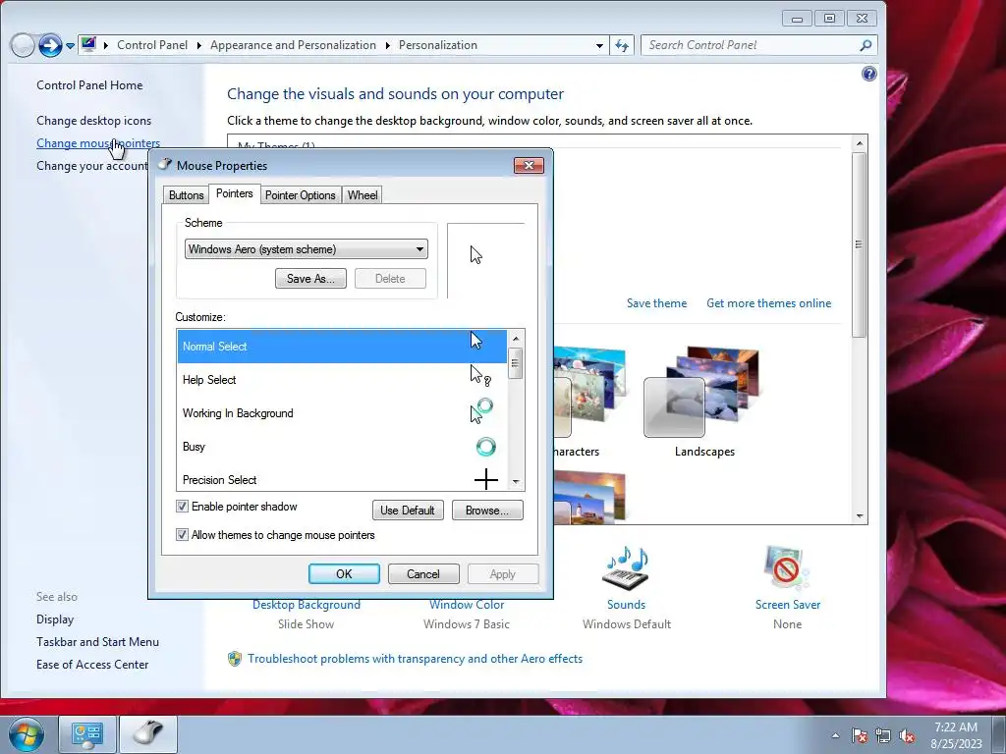Open Control Panel Home link
The height and width of the screenshot is (754, 1006).
click(89, 85)
